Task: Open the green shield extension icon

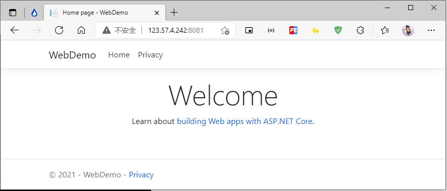Action: pos(338,30)
